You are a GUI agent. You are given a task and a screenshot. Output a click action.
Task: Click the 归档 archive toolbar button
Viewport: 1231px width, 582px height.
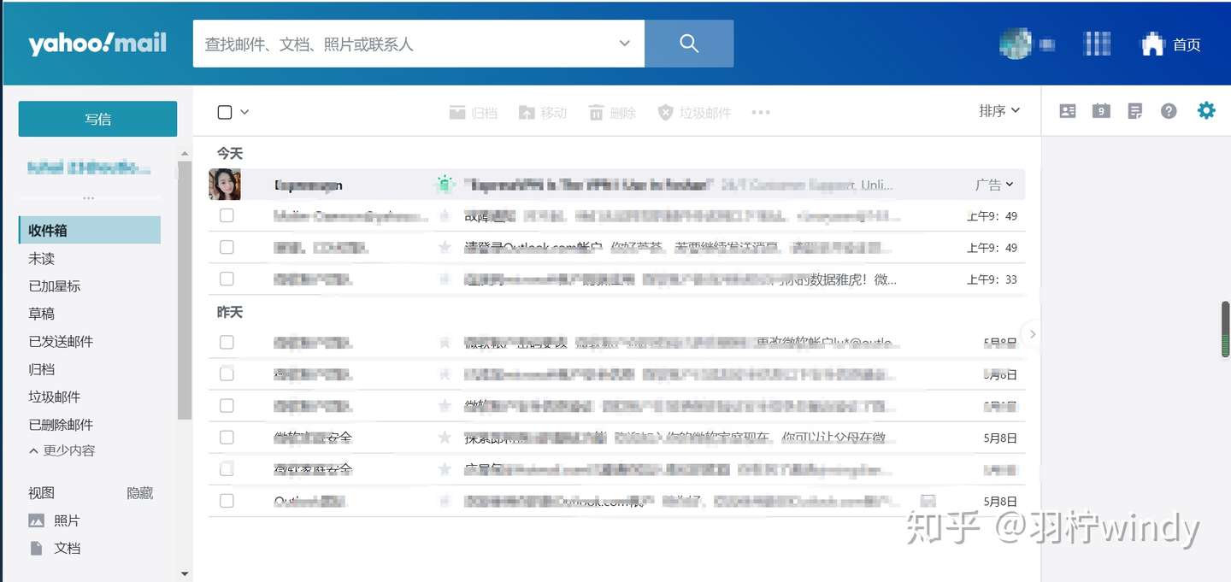[x=474, y=113]
